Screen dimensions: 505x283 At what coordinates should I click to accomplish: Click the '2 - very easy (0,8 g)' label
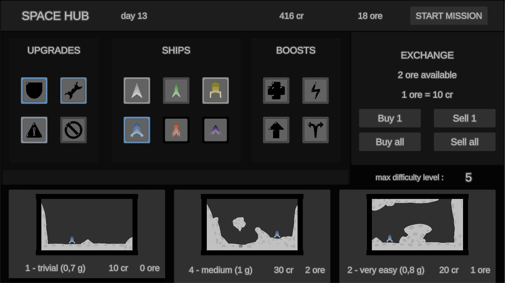(386, 270)
